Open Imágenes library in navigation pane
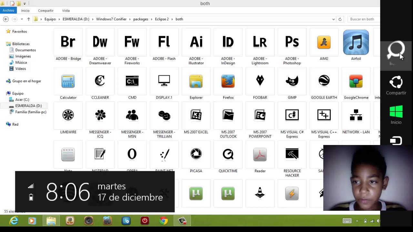The height and width of the screenshot is (232, 413). click(23, 56)
